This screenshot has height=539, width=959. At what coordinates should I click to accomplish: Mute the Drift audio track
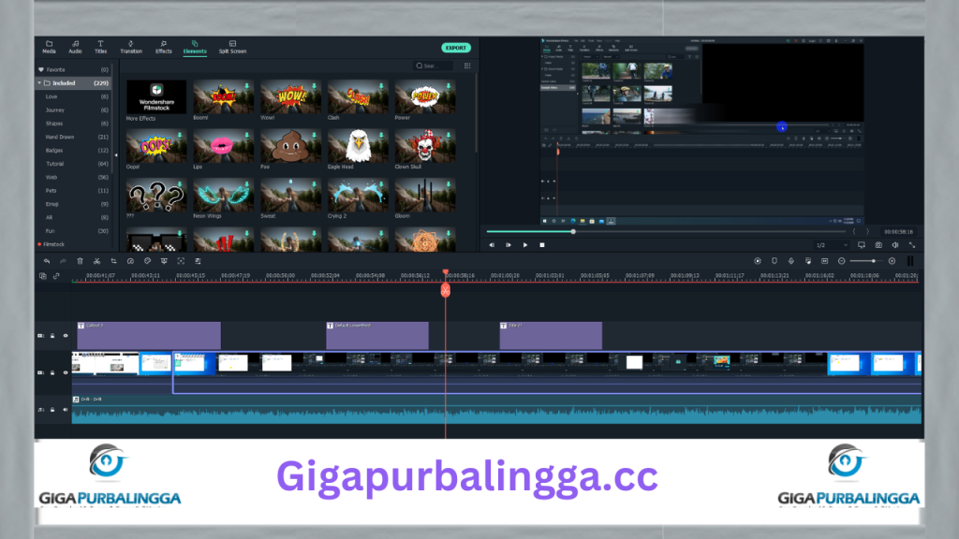tap(66, 410)
